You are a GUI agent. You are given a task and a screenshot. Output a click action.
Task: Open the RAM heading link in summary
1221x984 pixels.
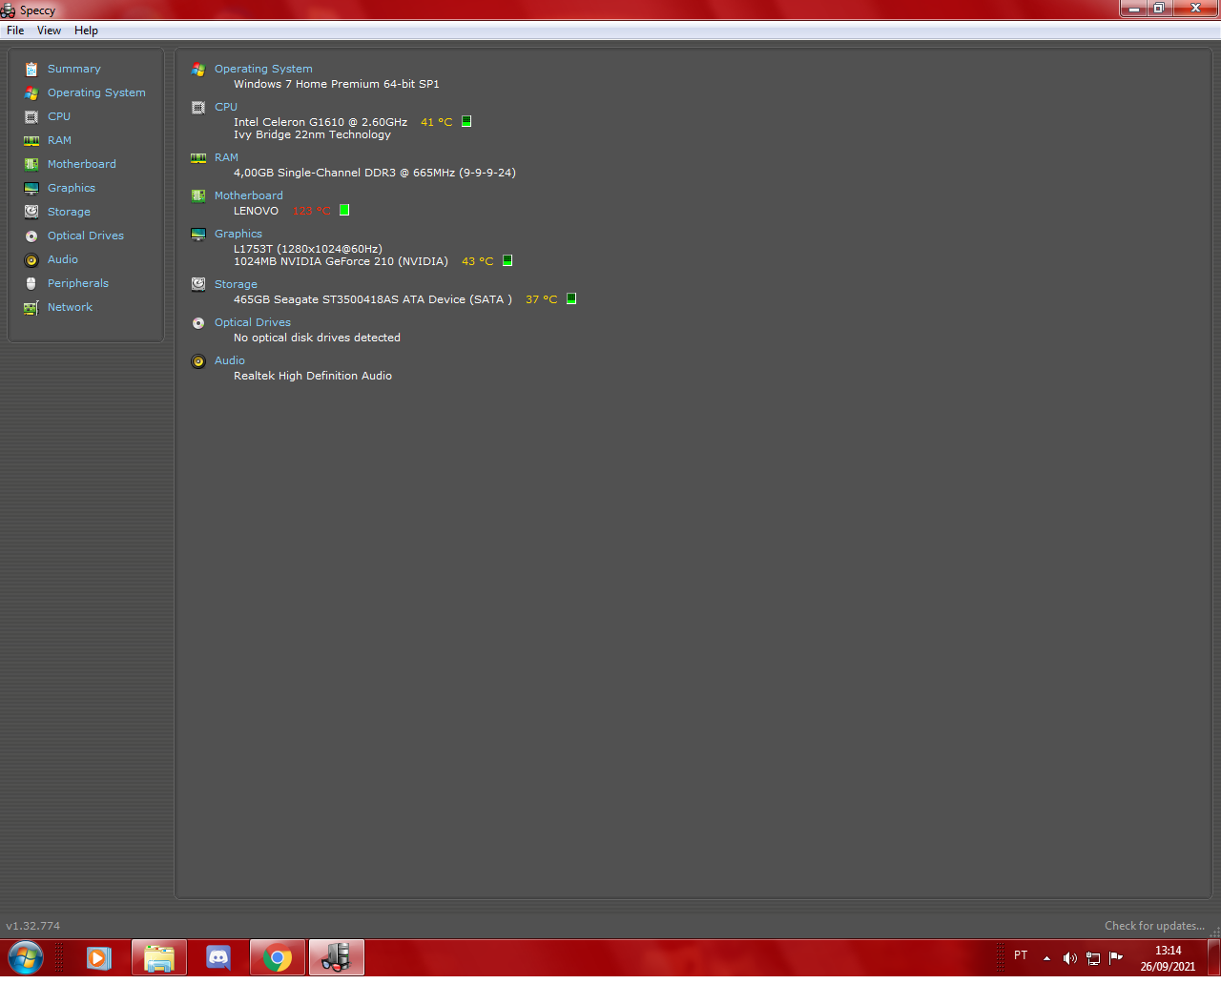pyautogui.click(x=226, y=157)
